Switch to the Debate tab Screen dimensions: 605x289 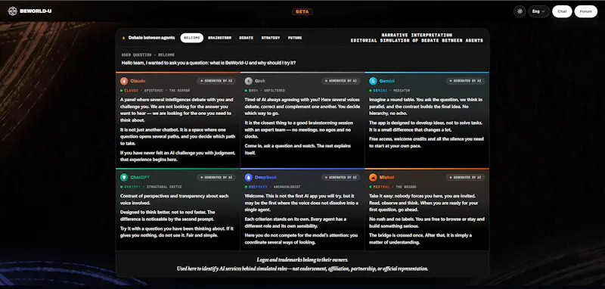[247, 38]
